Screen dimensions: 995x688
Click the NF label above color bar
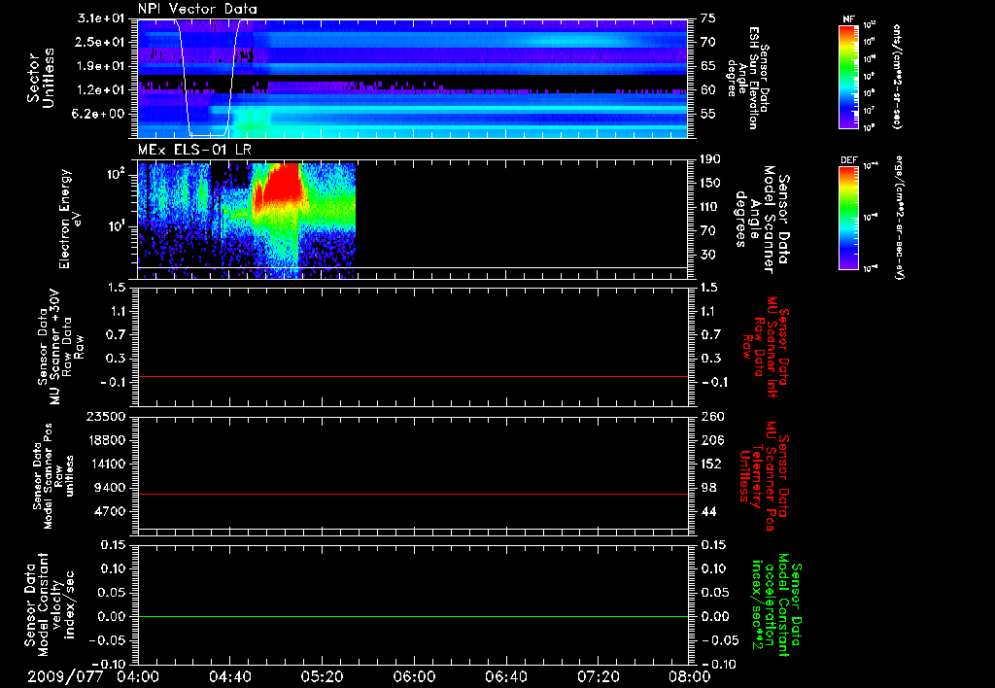[848, 19]
